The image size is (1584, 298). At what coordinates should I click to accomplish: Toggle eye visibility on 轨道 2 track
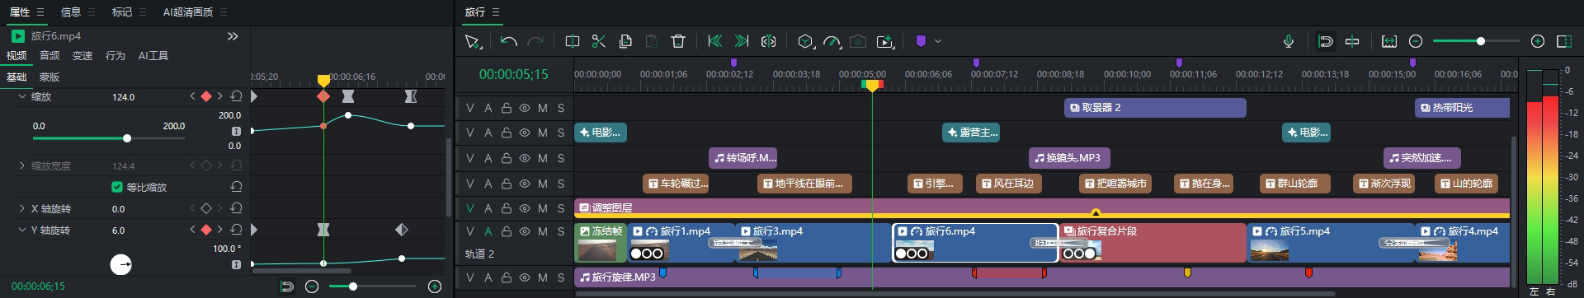click(x=525, y=232)
